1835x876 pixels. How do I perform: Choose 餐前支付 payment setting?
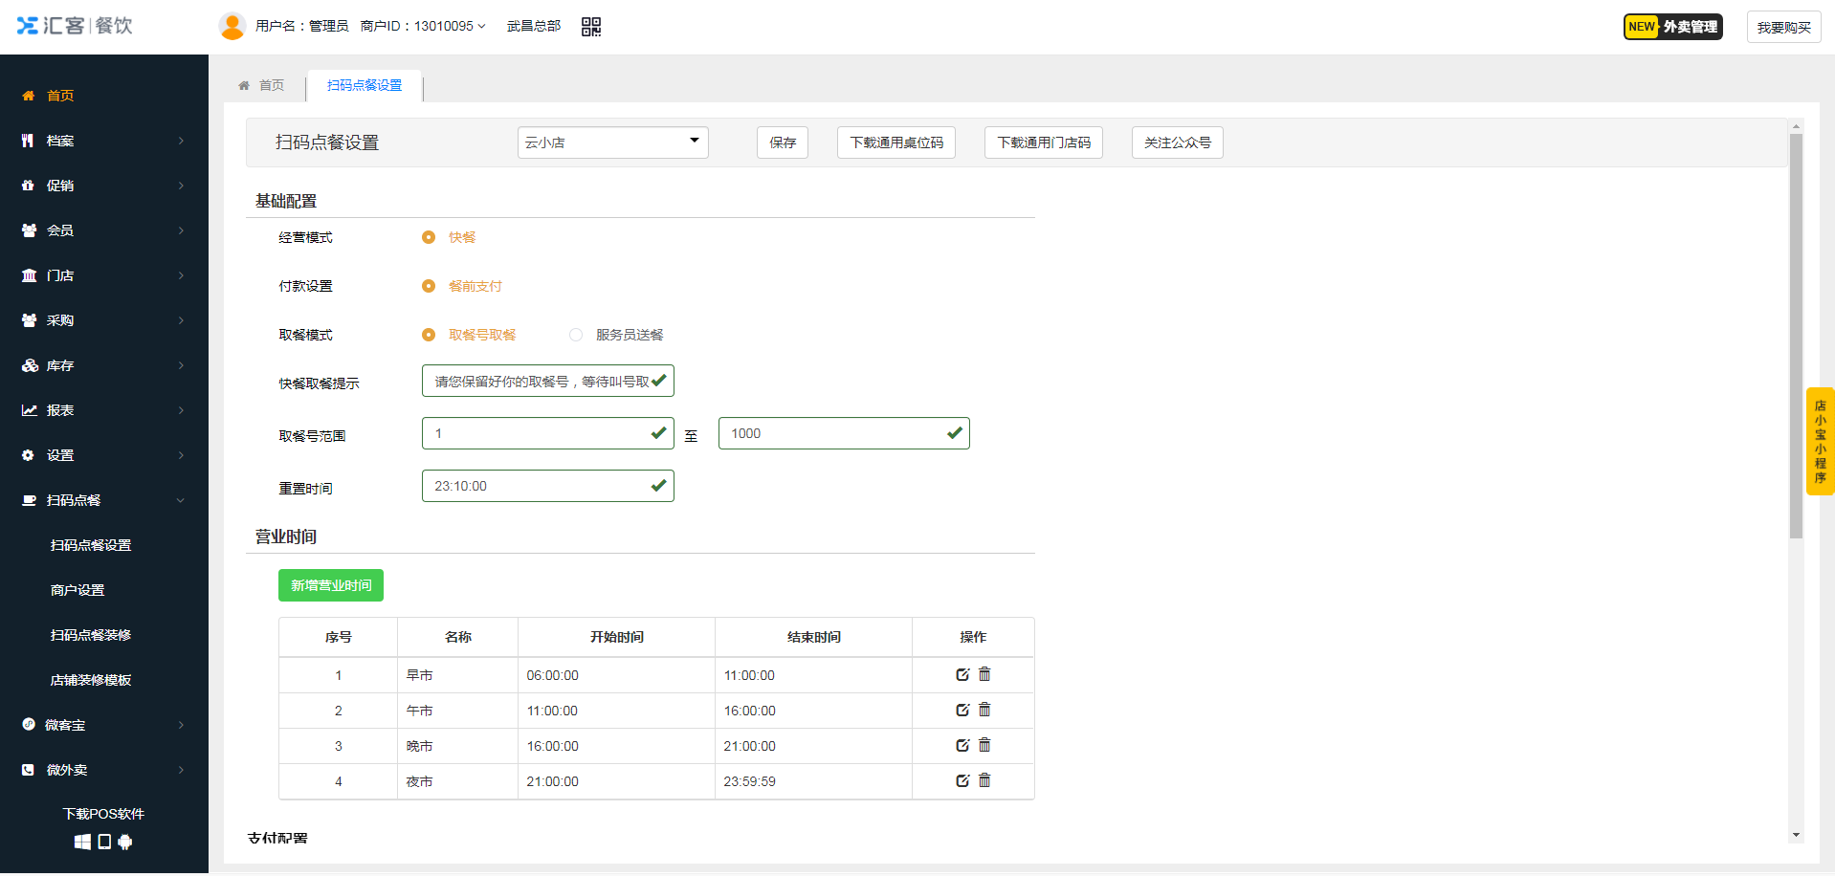(428, 285)
